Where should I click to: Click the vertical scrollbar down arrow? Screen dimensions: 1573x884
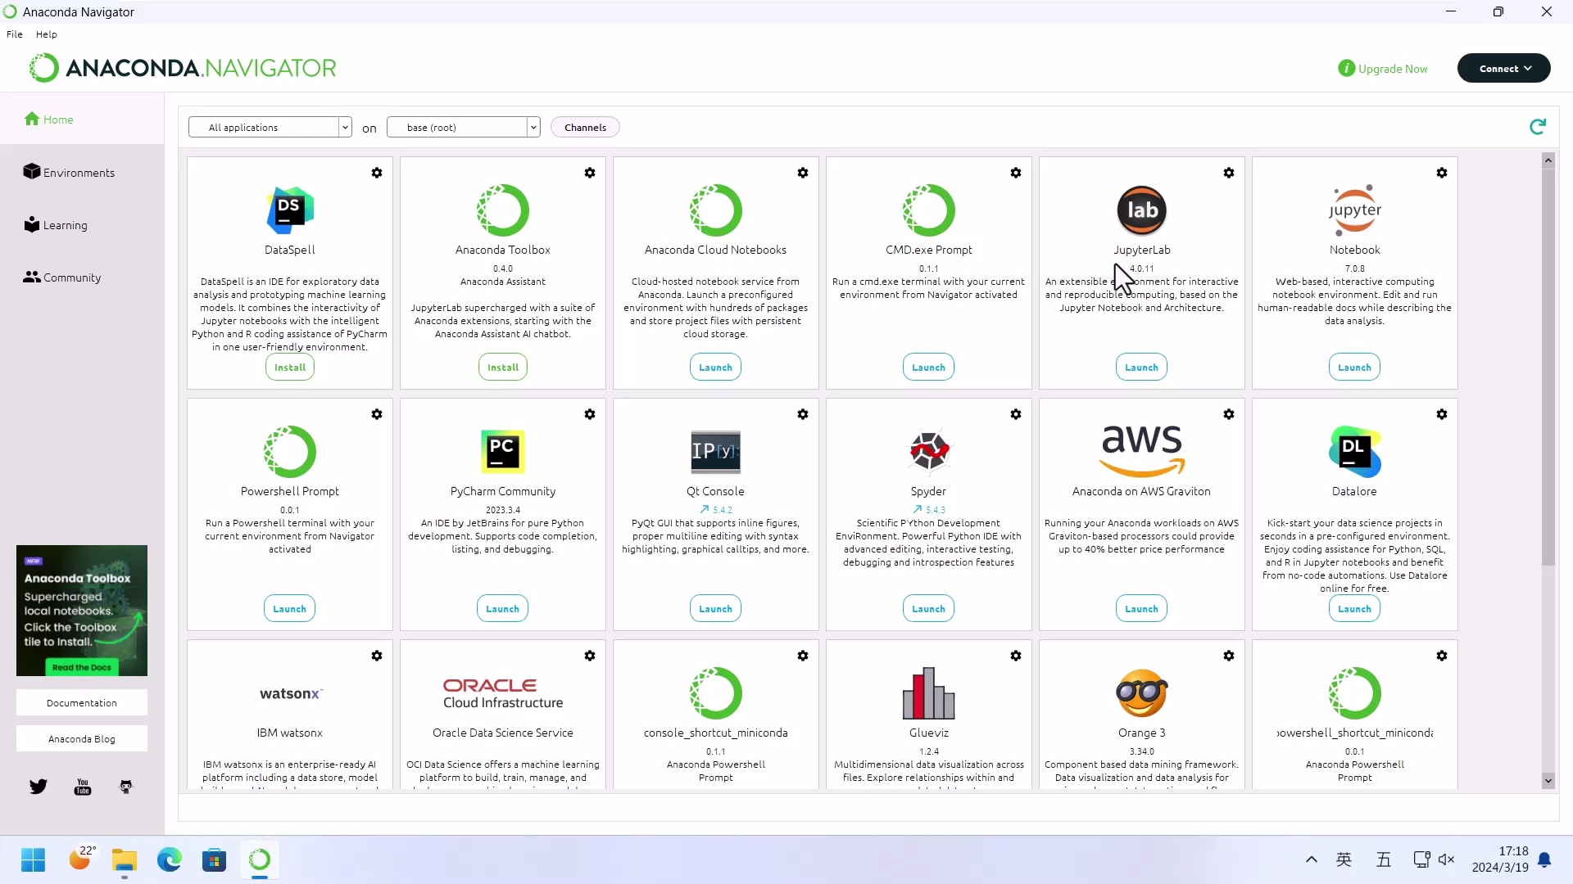(1548, 781)
